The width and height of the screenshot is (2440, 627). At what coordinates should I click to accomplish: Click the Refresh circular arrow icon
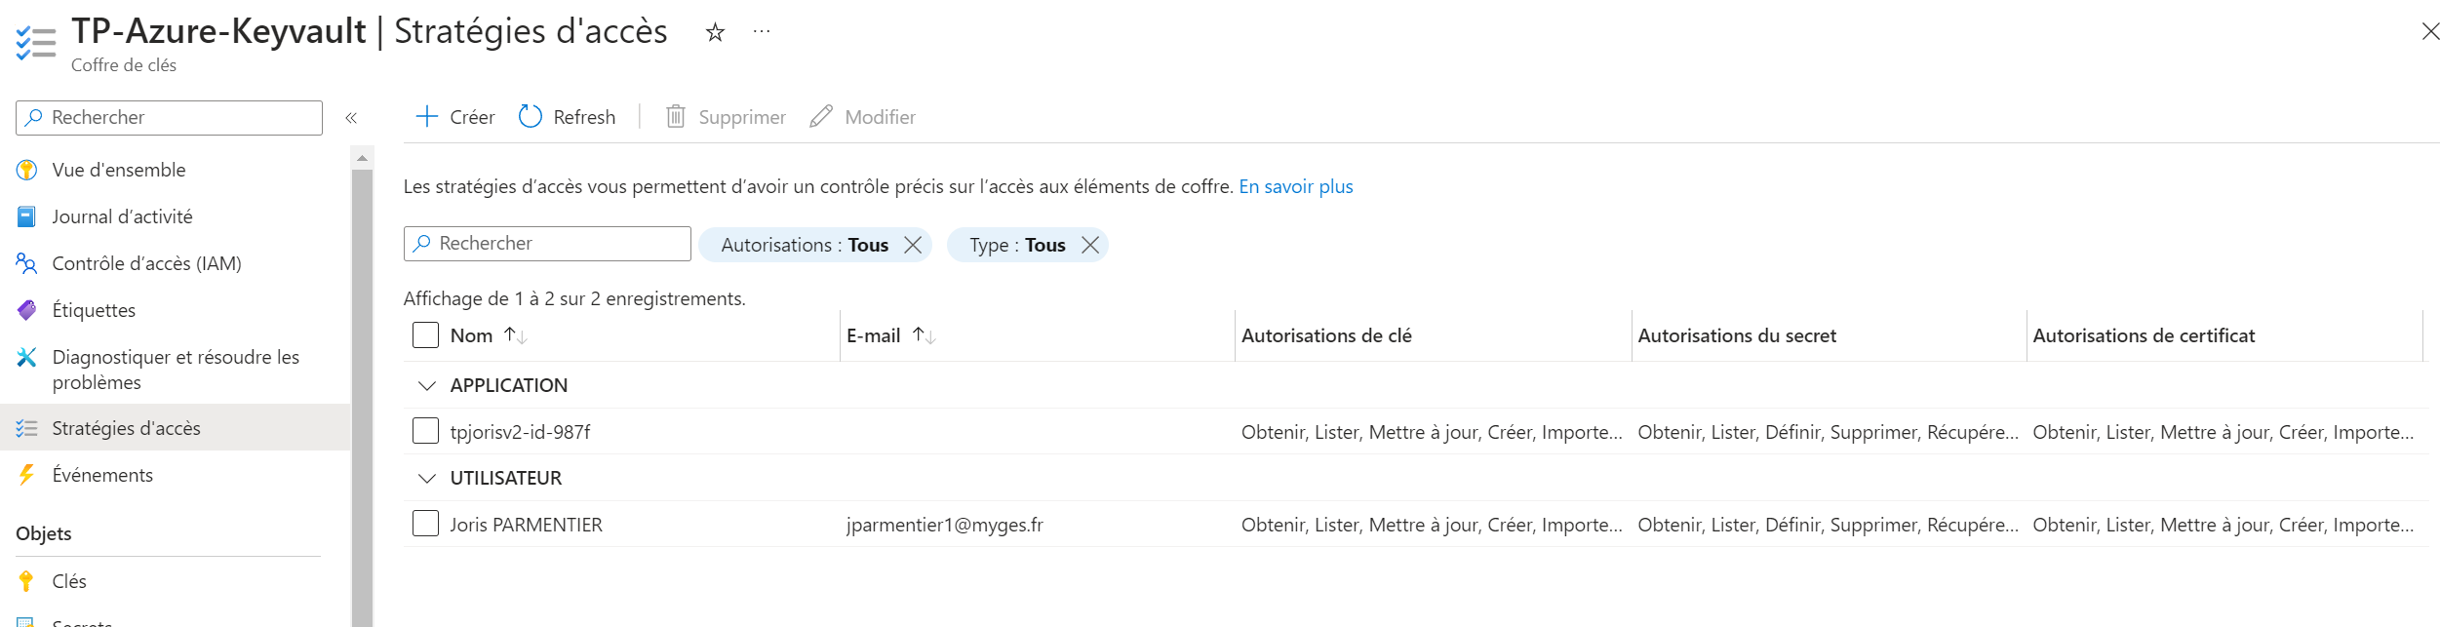coord(530,117)
